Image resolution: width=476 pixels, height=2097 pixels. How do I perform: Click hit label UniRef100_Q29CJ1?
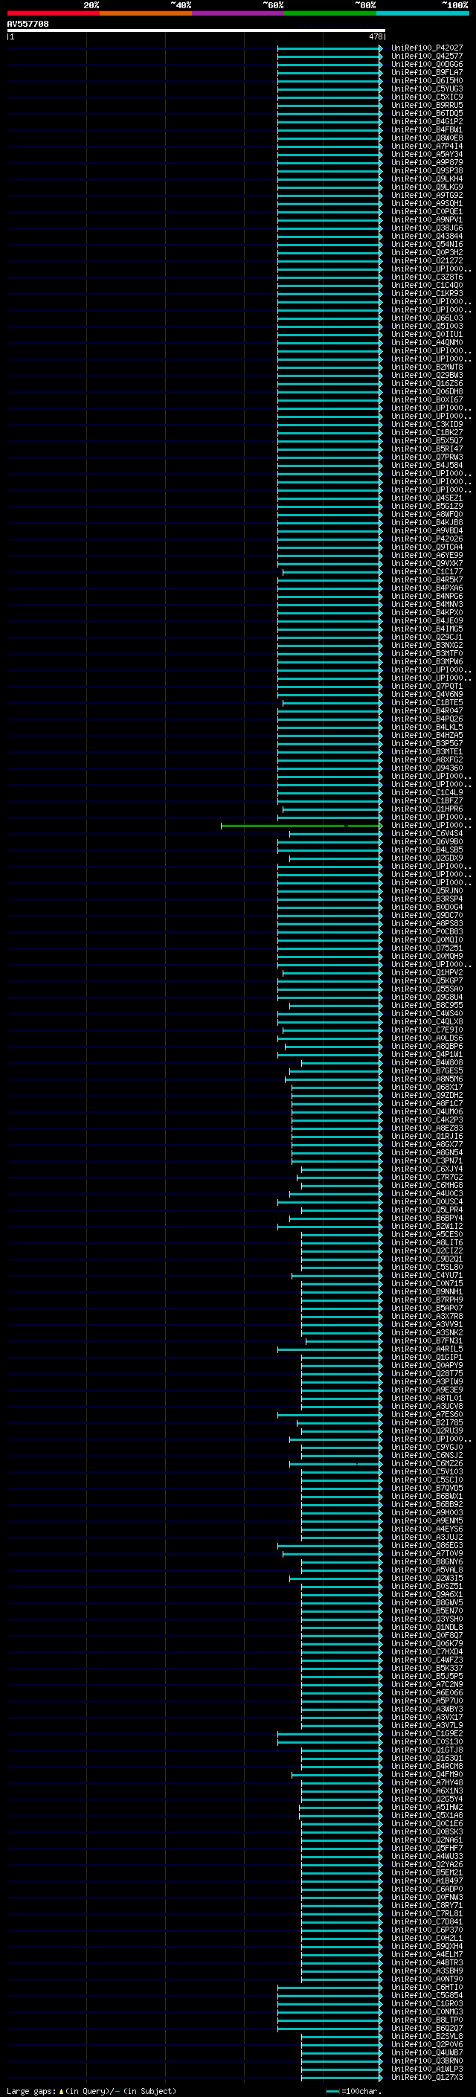pyautogui.click(x=427, y=638)
